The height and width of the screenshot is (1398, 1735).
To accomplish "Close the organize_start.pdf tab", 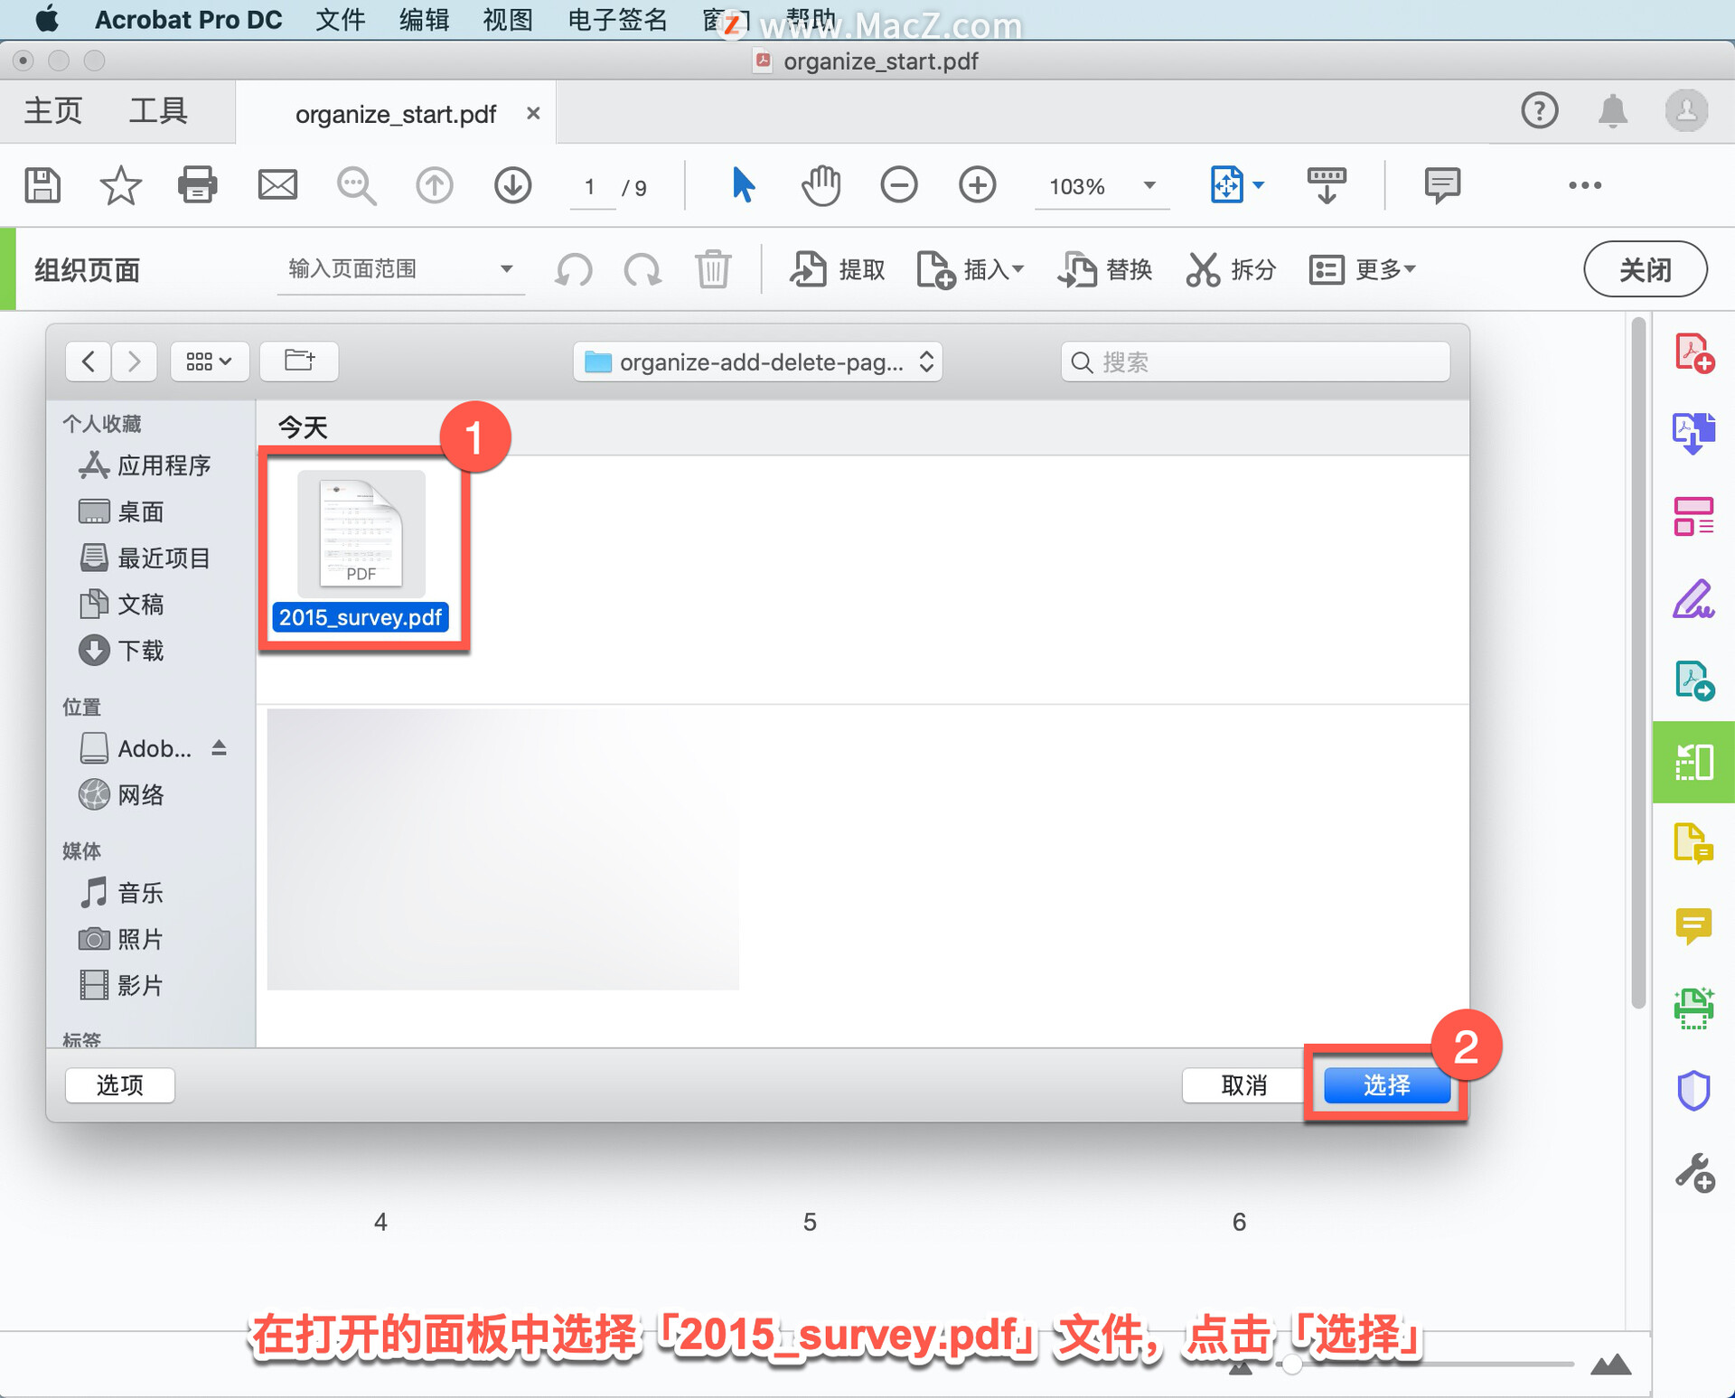I will pyautogui.click(x=533, y=113).
